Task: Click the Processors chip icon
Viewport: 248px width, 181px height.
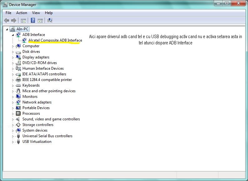Action: 18,113
